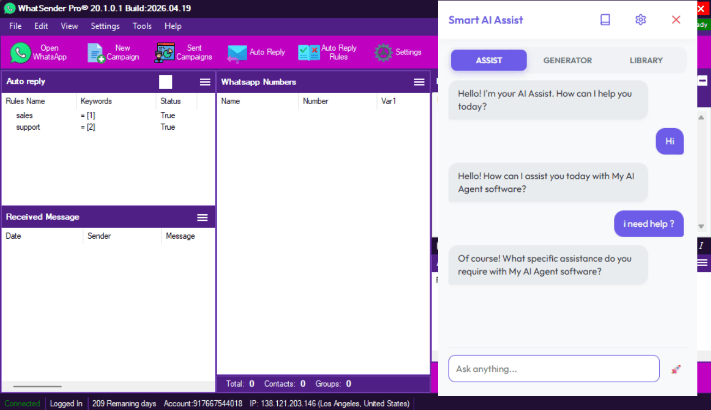This screenshot has width=711, height=410.
Task: Toggle the white checkbox in Auto reply header
Action: [166, 82]
